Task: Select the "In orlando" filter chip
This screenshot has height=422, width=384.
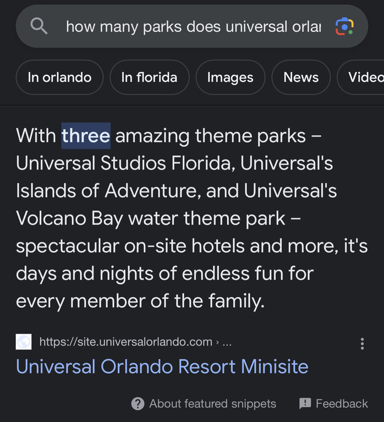Action: point(59,77)
